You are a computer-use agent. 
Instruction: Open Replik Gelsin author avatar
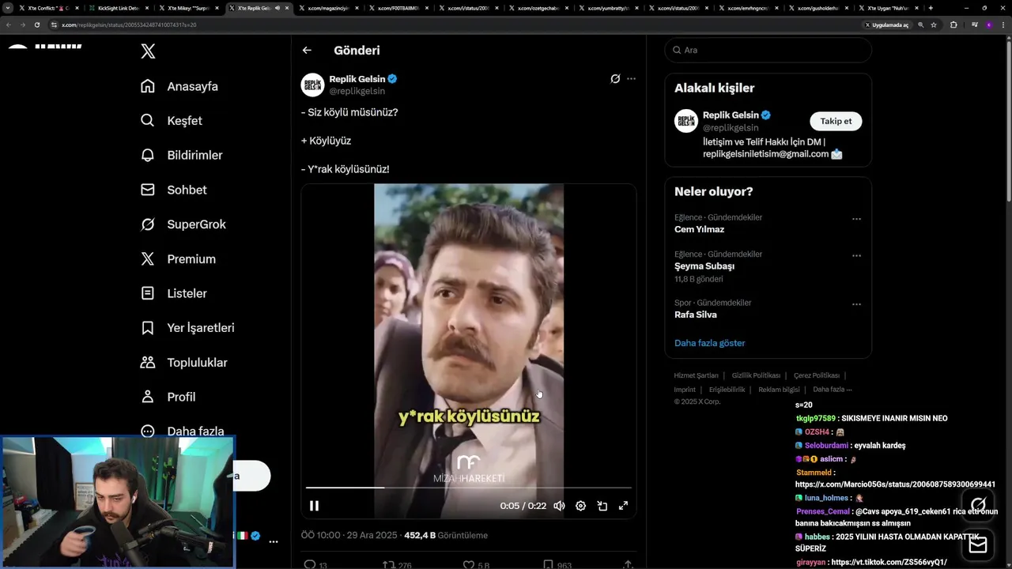(x=313, y=85)
